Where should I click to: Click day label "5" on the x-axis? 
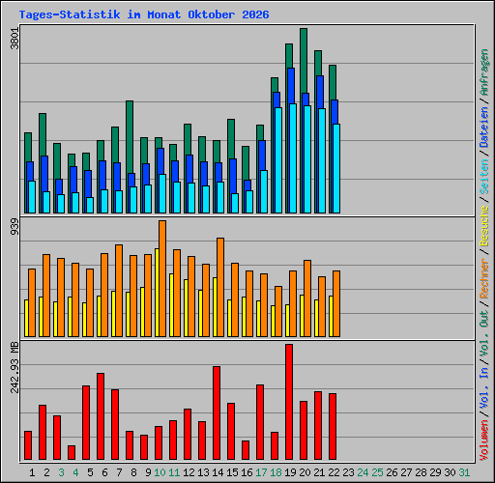tap(90, 472)
